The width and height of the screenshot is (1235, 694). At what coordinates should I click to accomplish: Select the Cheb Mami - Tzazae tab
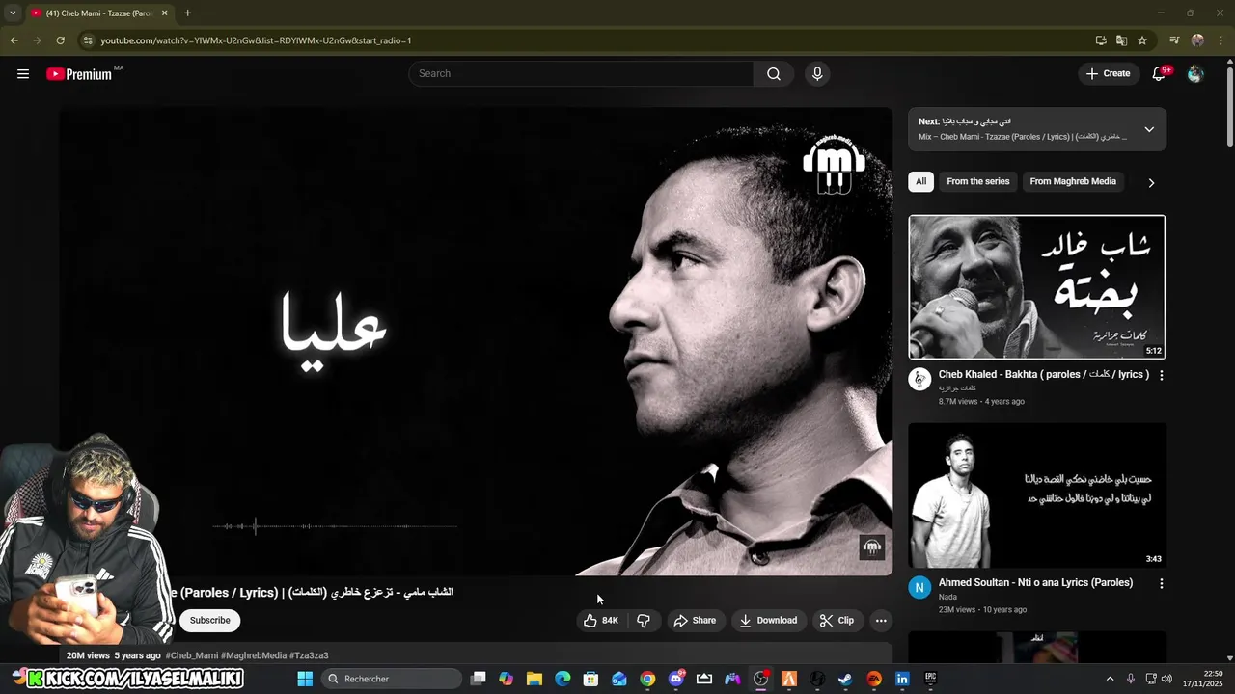tap(99, 13)
